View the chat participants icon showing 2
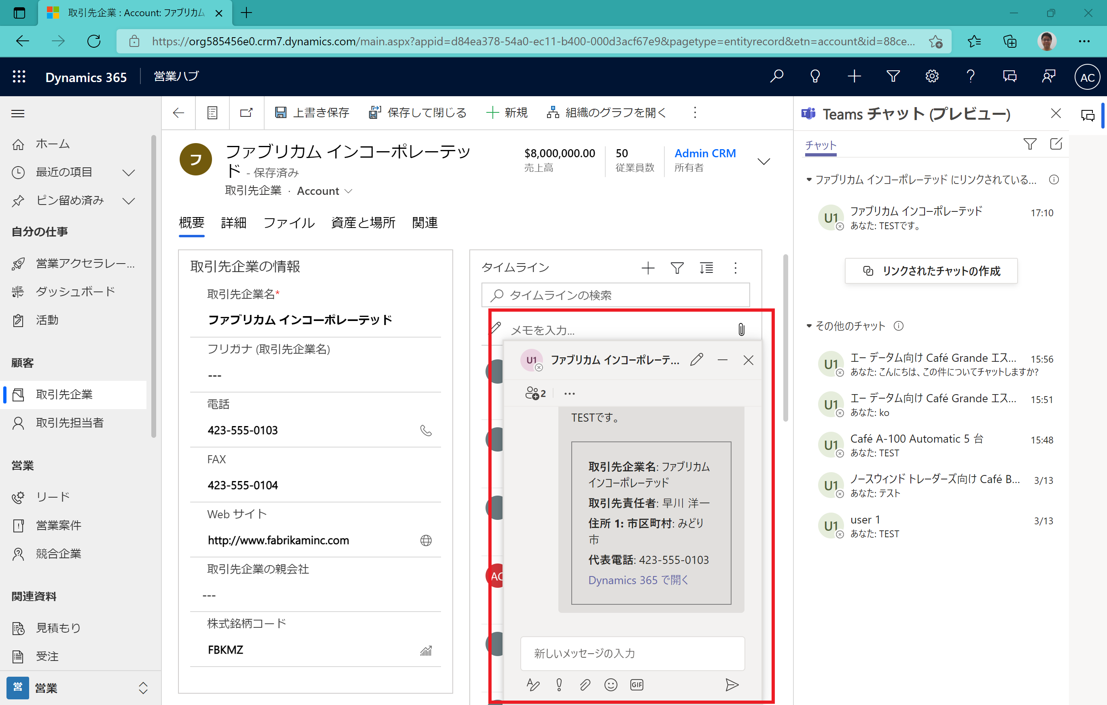The width and height of the screenshot is (1107, 705). click(535, 394)
